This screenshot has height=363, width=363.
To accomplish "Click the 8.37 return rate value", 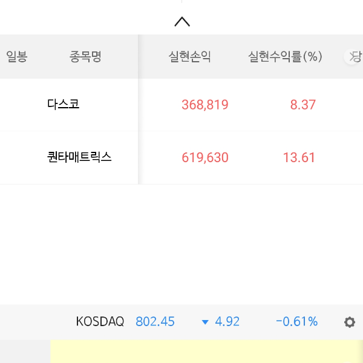I will [x=303, y=105].
